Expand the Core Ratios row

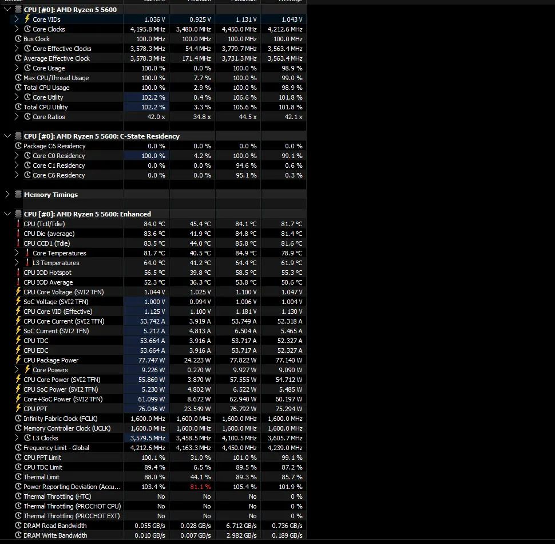16,116
